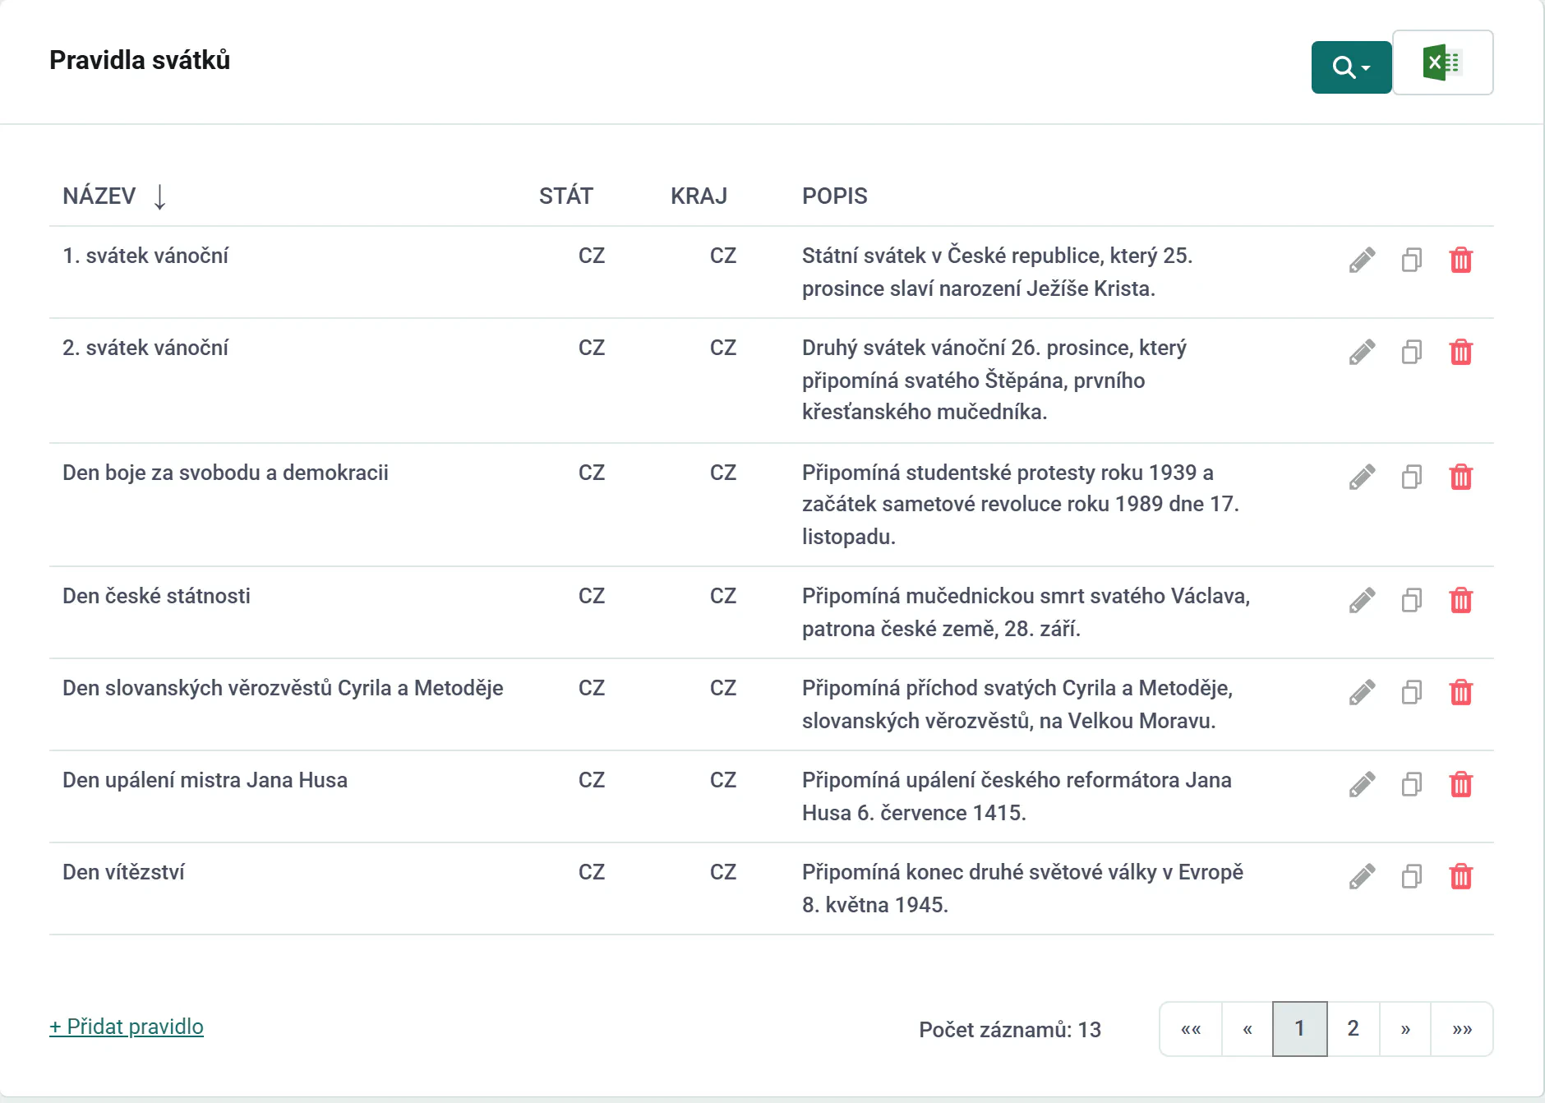Duplicate the Den vítězství rule

pyautogui.click(x=1412, y=877)
